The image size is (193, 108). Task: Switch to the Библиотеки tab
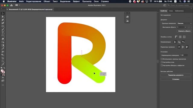click(x=179, y=11)
